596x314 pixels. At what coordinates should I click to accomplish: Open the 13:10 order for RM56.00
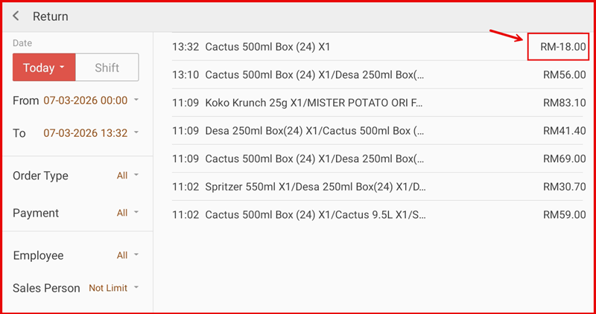pos(313,74)
